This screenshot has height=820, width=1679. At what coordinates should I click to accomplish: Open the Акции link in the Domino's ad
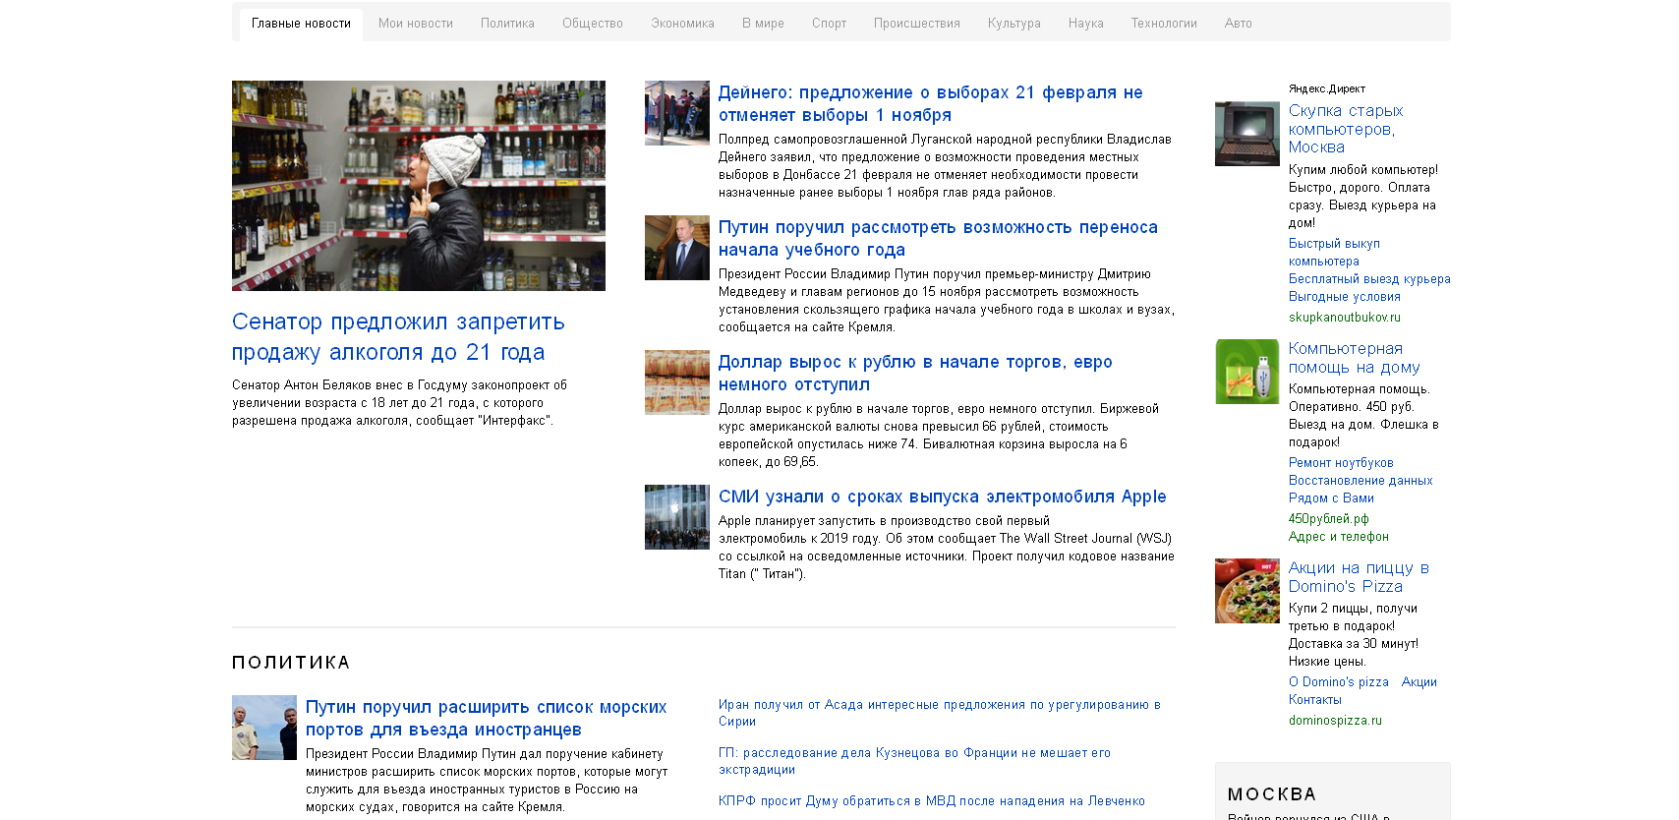(x=1419, y=682)
